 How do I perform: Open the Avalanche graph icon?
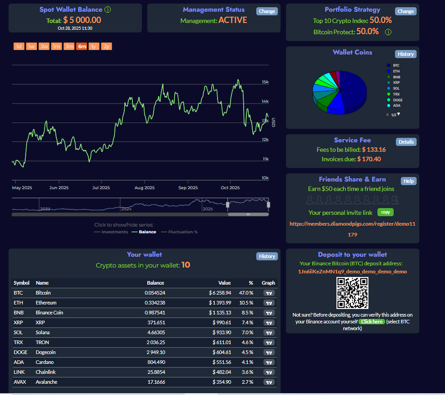coord(269,382)
